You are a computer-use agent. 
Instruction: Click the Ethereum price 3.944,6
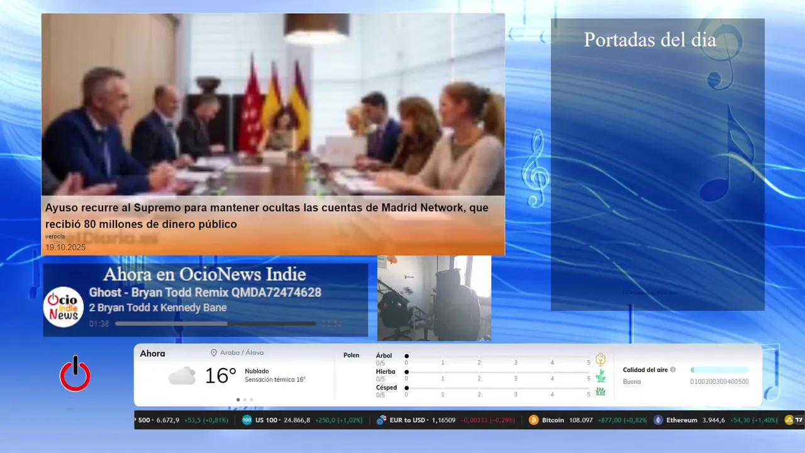click(x=714, y=420)
